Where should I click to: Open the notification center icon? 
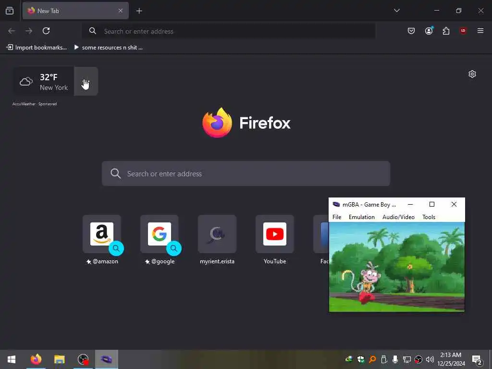coord(477,359)
